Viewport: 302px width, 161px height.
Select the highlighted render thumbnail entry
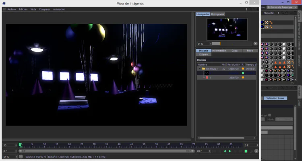click(207, 73)
